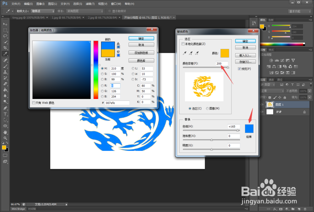Select the Lasso tool
Screen dimensions: 314x212
5,36
